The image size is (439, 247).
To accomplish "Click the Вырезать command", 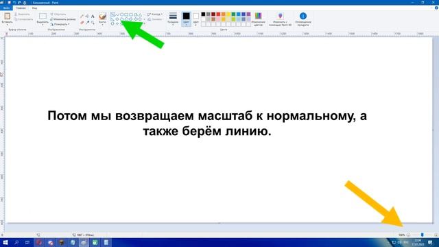I will 23,14.
